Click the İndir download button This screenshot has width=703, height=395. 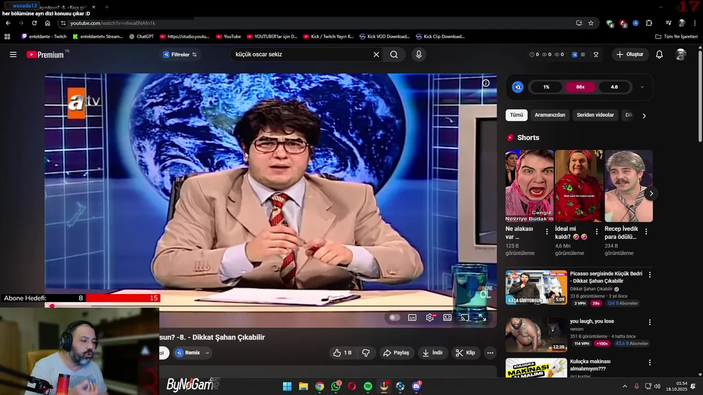pyautogui.click(x=432, y=353)
